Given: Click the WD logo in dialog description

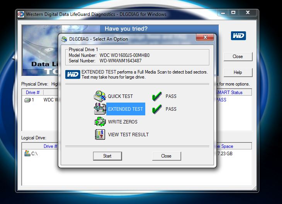Looking at the screenshot, I should click(x=73, y=74).
